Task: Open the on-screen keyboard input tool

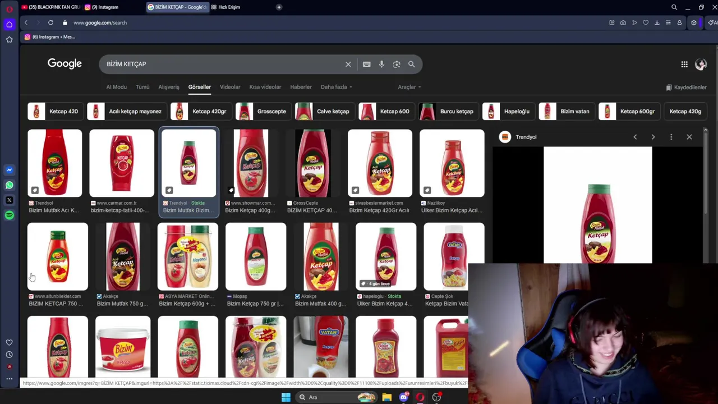Action: tap(366, 64)
